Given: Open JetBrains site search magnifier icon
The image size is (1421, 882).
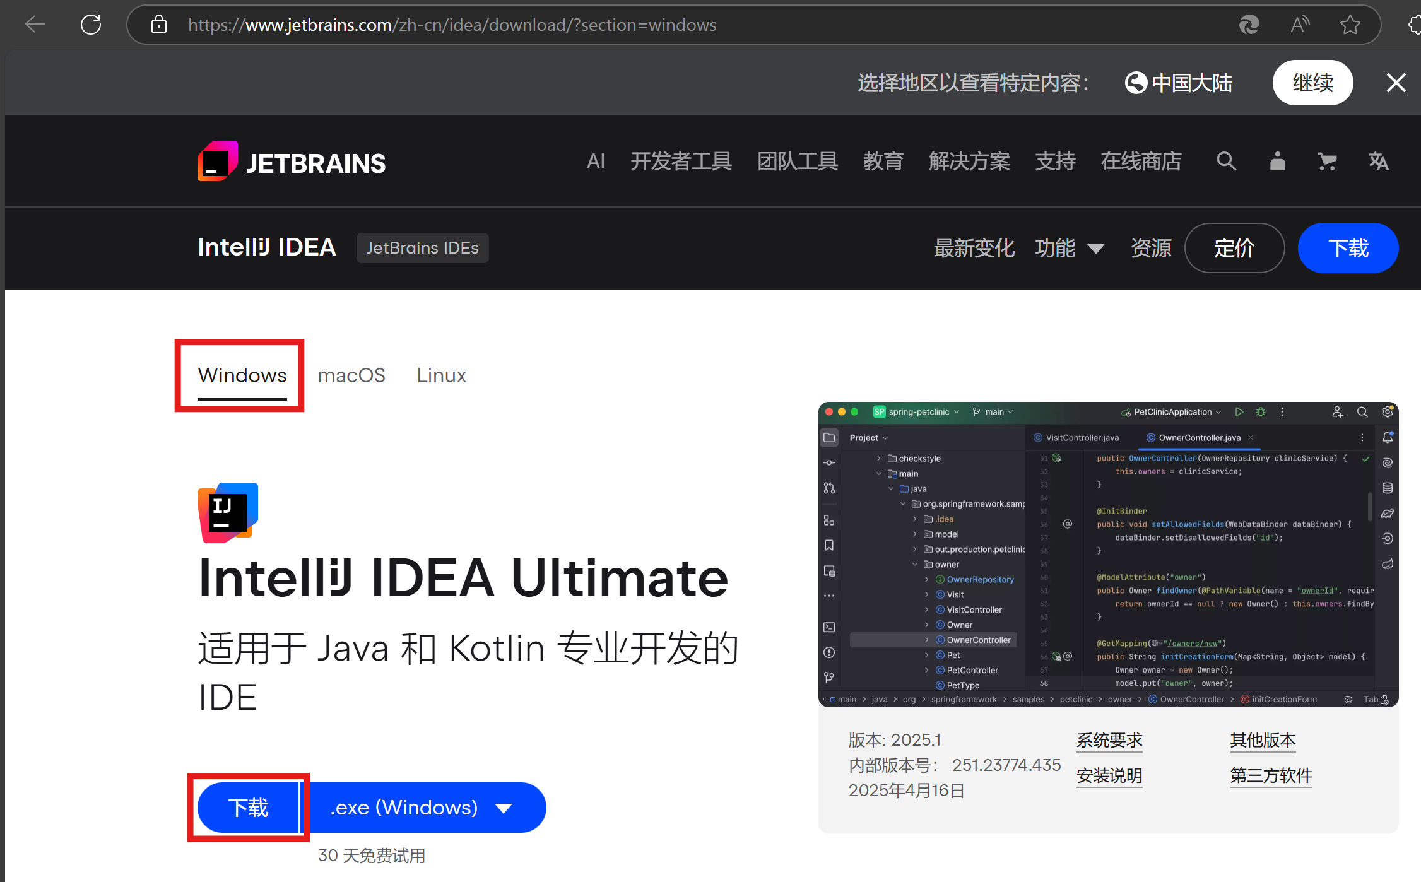Looking at the screenshot, I should pos(1226,162).
